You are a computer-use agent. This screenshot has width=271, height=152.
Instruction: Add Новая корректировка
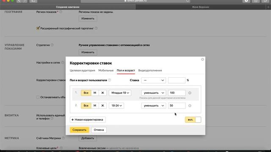tap(88, 119)
